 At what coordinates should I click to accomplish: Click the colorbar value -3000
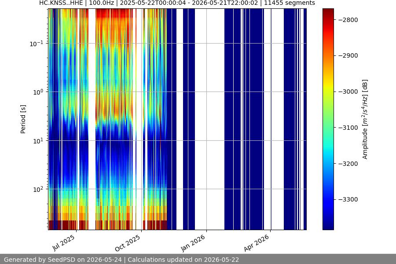coord(348,92)
